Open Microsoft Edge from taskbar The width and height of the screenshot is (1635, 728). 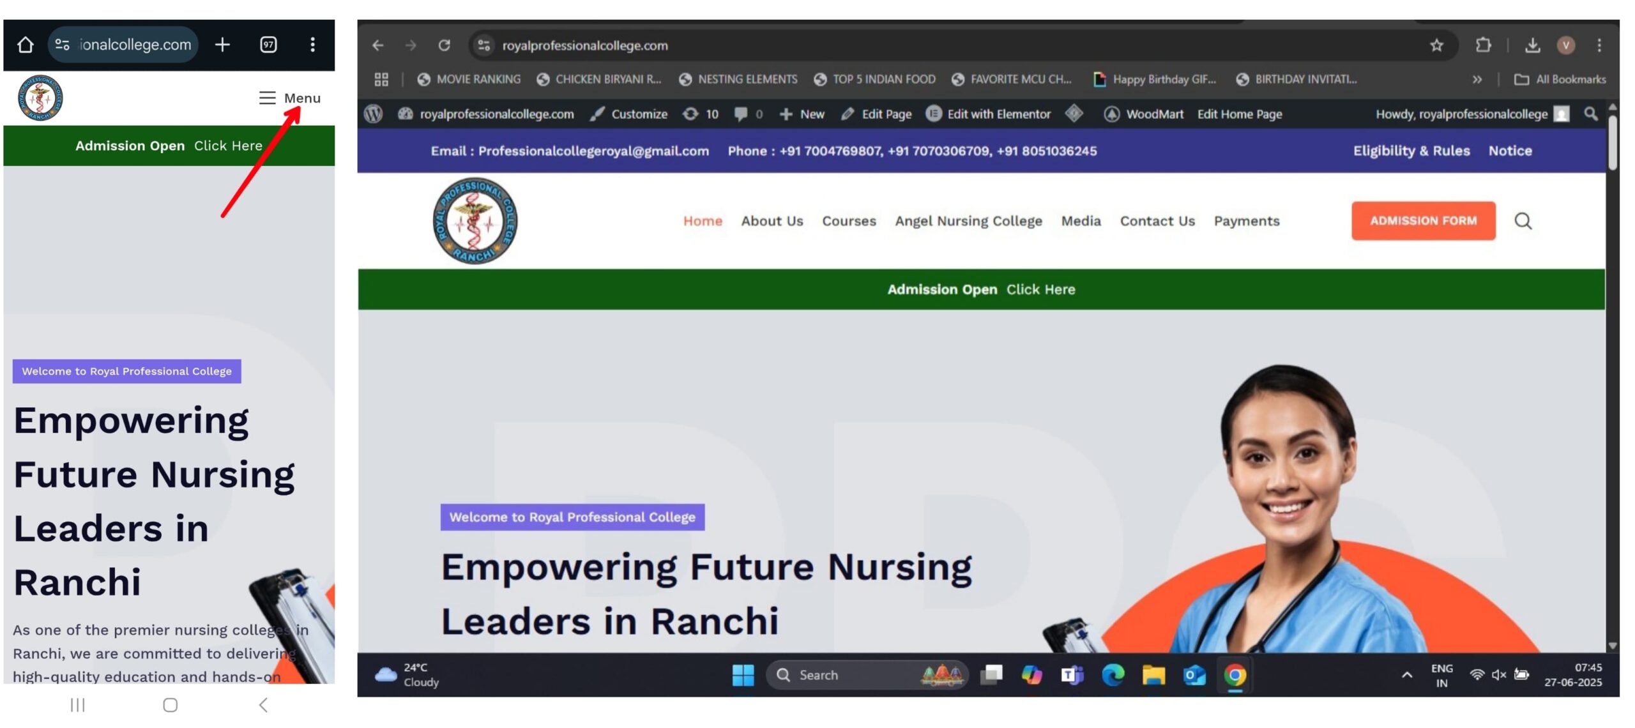tap(1113, 675)
